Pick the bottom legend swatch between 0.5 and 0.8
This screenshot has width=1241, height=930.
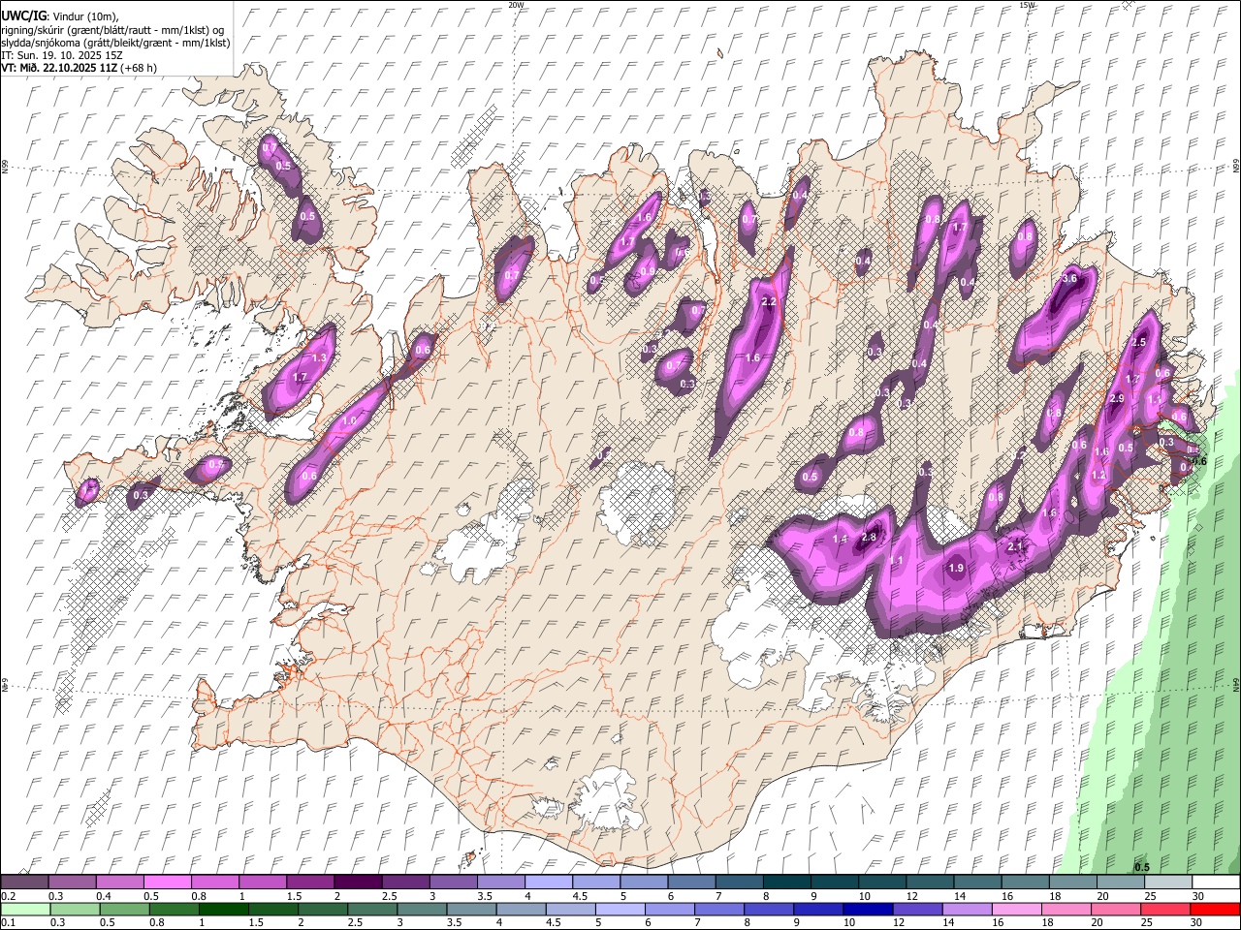[x=124, y=909]
